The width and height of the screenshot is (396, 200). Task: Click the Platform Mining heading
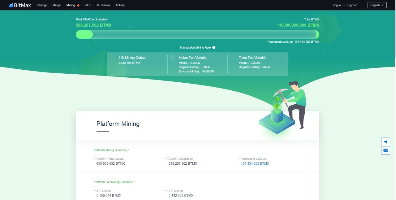point(118,124)
